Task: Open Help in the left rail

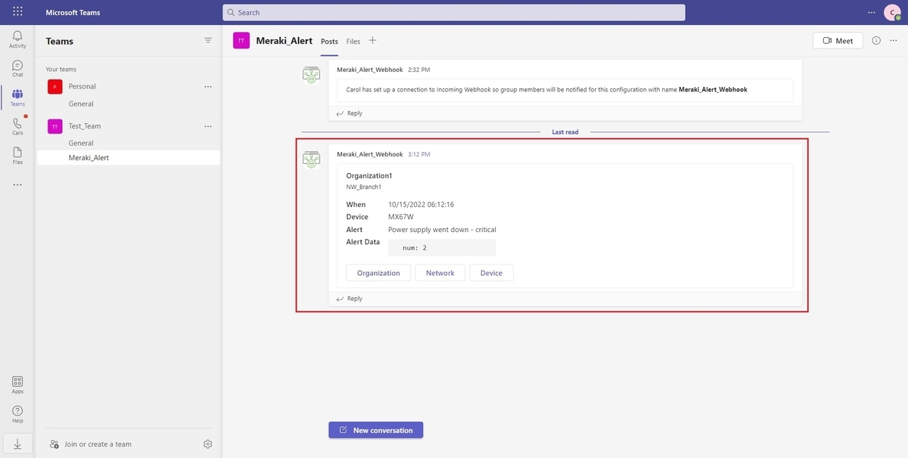Action: (17, 414)
